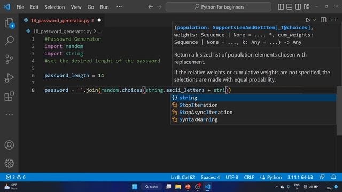342x192 pixels.
Task: Select the StopAsyncIteration autocomplete suggestion
Action: point(253,113)
